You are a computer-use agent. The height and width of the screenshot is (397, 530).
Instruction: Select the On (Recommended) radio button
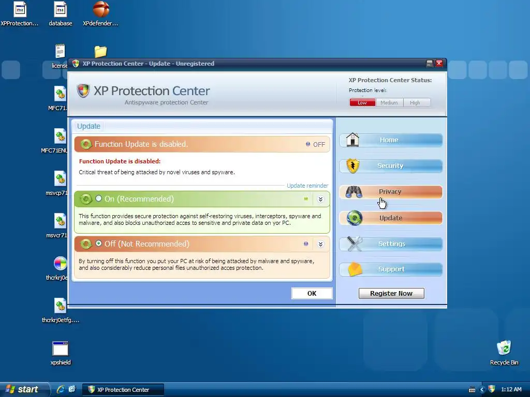(x=98, y=198)
